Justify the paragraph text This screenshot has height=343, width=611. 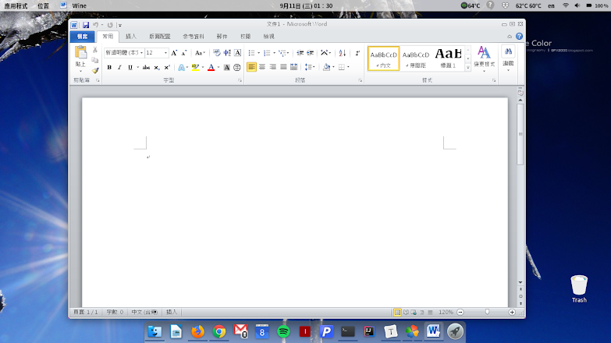283,67
